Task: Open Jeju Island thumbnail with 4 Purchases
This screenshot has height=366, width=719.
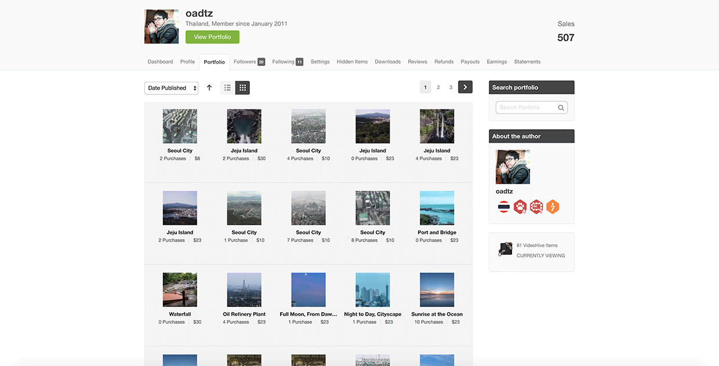Action: (437, 126)
